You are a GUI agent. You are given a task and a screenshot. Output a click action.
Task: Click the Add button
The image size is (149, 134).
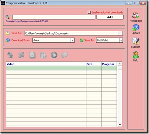[110, 17]
